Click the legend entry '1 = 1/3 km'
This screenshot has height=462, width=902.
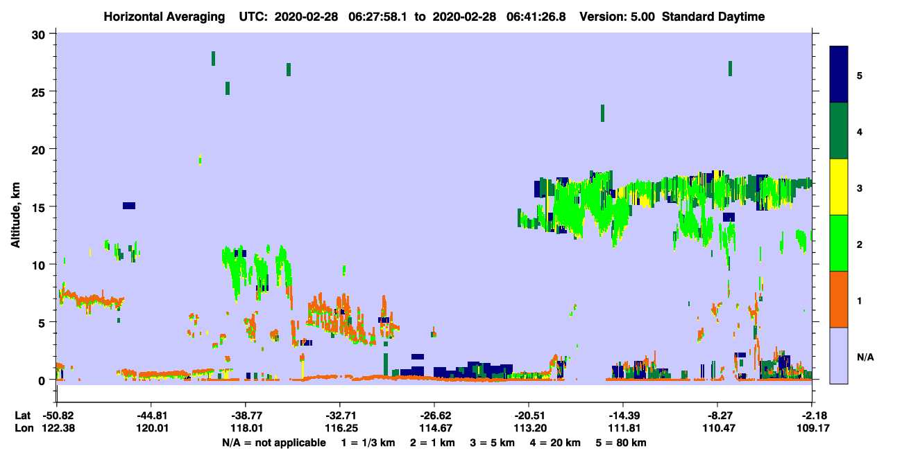[x=367, y=443]
